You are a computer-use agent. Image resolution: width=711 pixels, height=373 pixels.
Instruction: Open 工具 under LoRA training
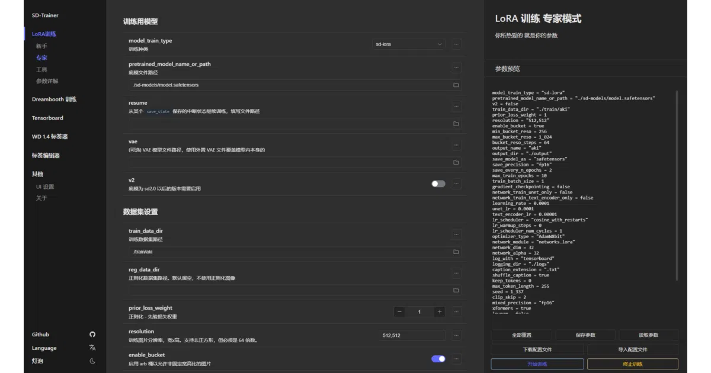41,70
